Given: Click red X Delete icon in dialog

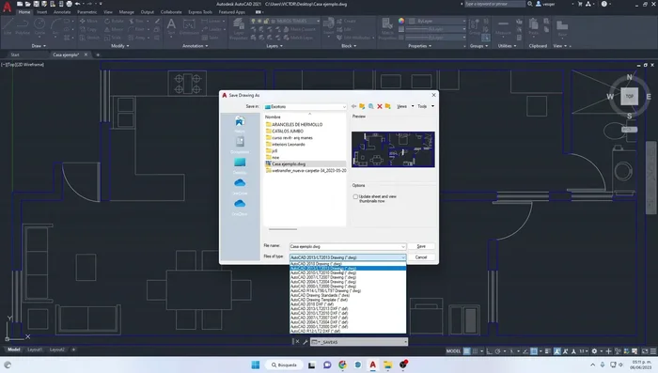Looking at the screenshot, I should pyautogui.click(x=380, y=106).
